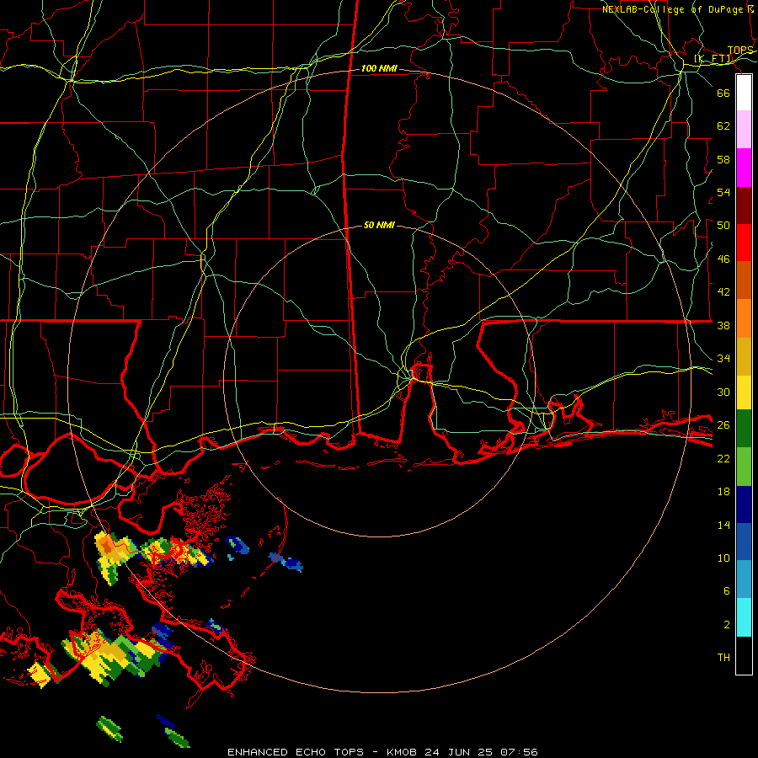Click the cyan legend swatch
758x758 pixels.
(x=744, y=617)
